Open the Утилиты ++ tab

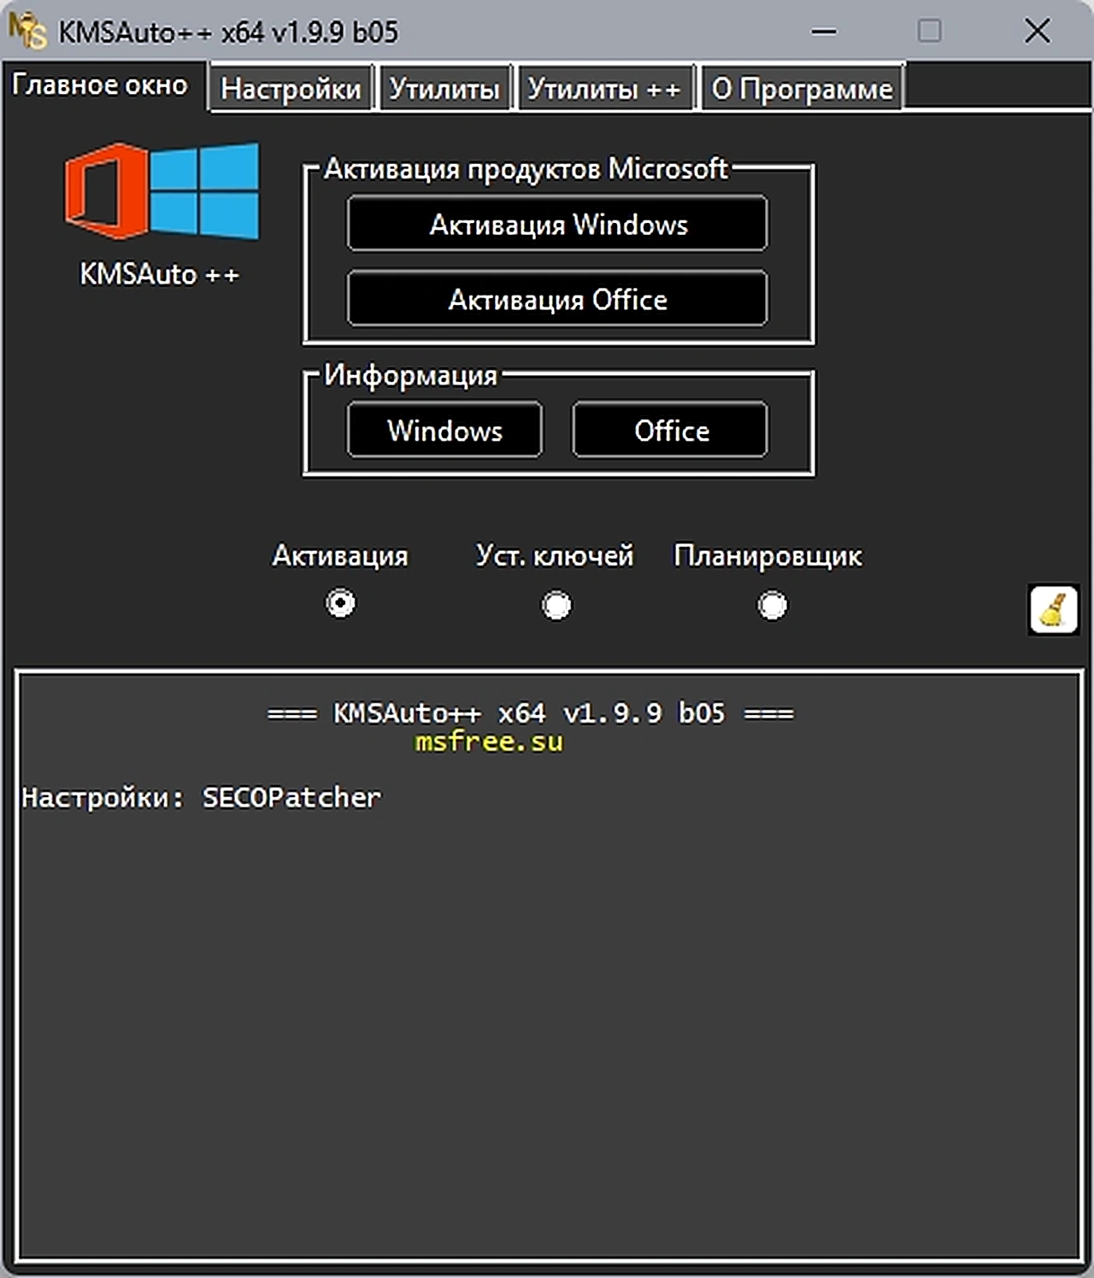click(x=604, y=88)
